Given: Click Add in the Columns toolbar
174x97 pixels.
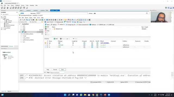Looking at the screenshot, I should 56,39.
